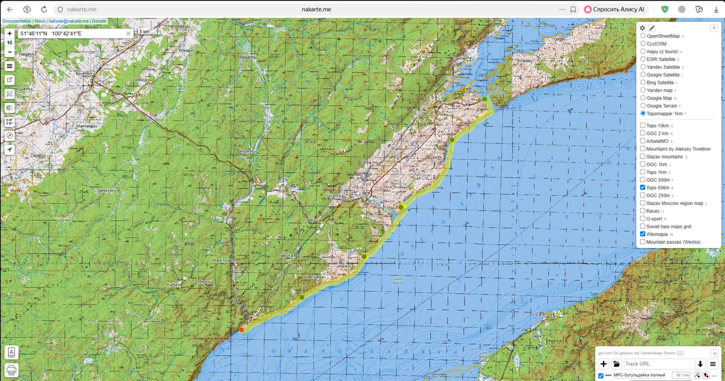Click the nakarte@nakarte.me email link
Image resolution: width=725 pixels, height=381 pixels.
point(69,21)
